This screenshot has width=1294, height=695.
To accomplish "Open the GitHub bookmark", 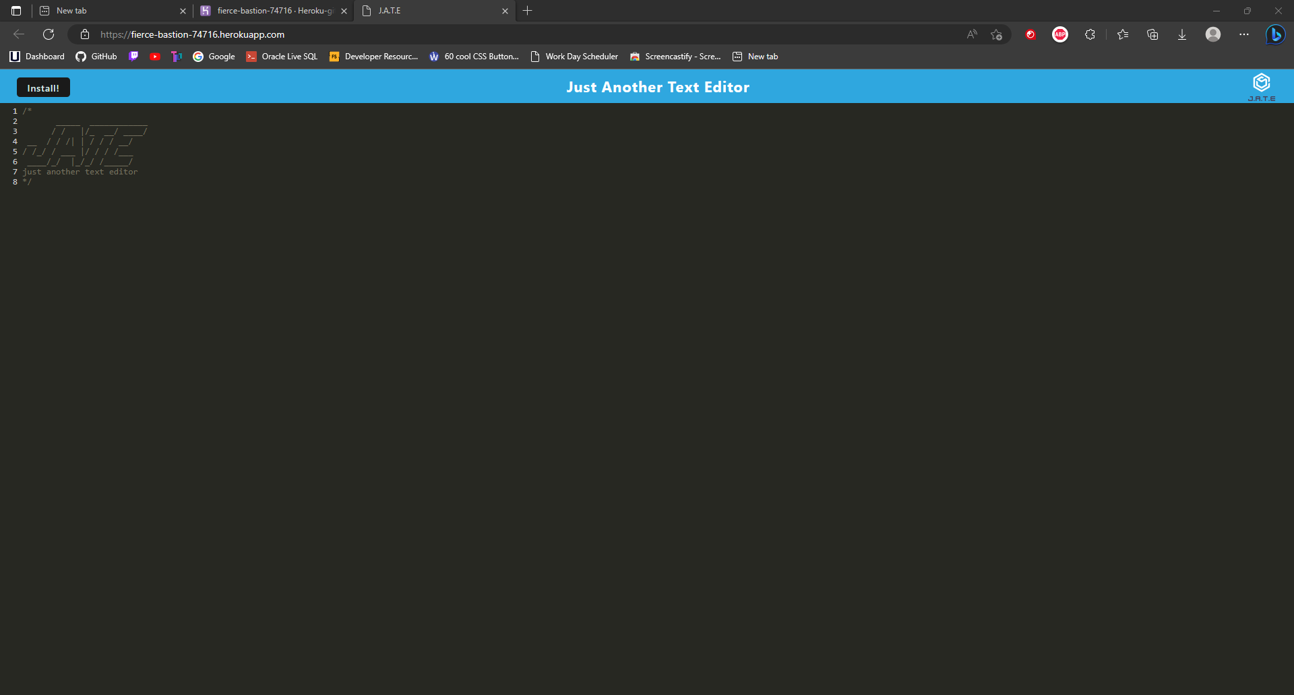I will pos(96,57).
